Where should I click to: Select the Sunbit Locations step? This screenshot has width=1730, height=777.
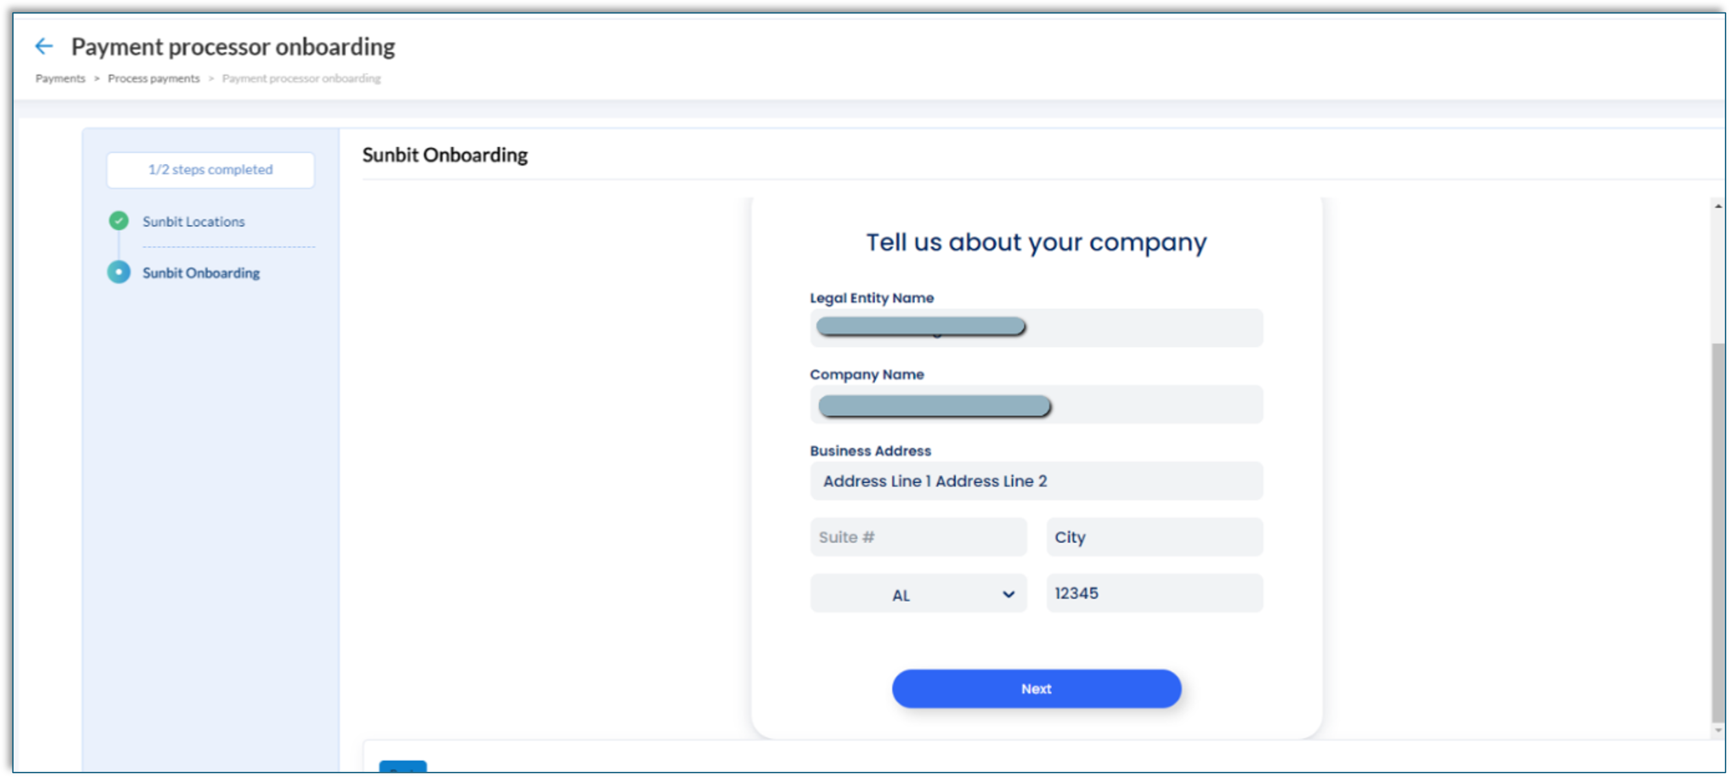tap(194, 222)
